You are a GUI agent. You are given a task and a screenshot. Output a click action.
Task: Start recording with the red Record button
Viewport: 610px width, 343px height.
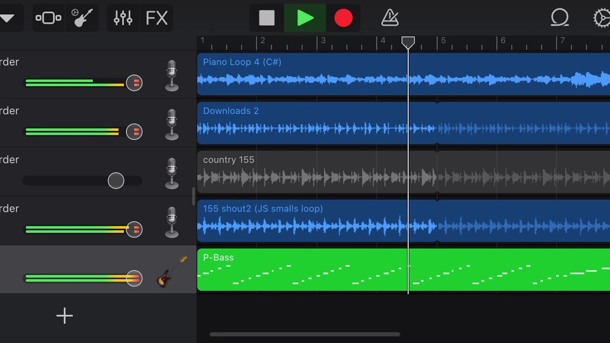point(343,18)
